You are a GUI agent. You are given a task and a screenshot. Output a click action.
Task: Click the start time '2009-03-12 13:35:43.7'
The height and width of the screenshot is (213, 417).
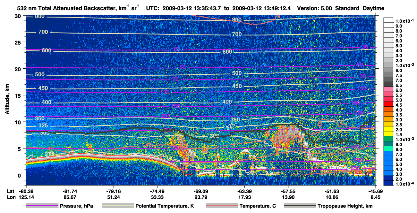click(x=192, y=8)
